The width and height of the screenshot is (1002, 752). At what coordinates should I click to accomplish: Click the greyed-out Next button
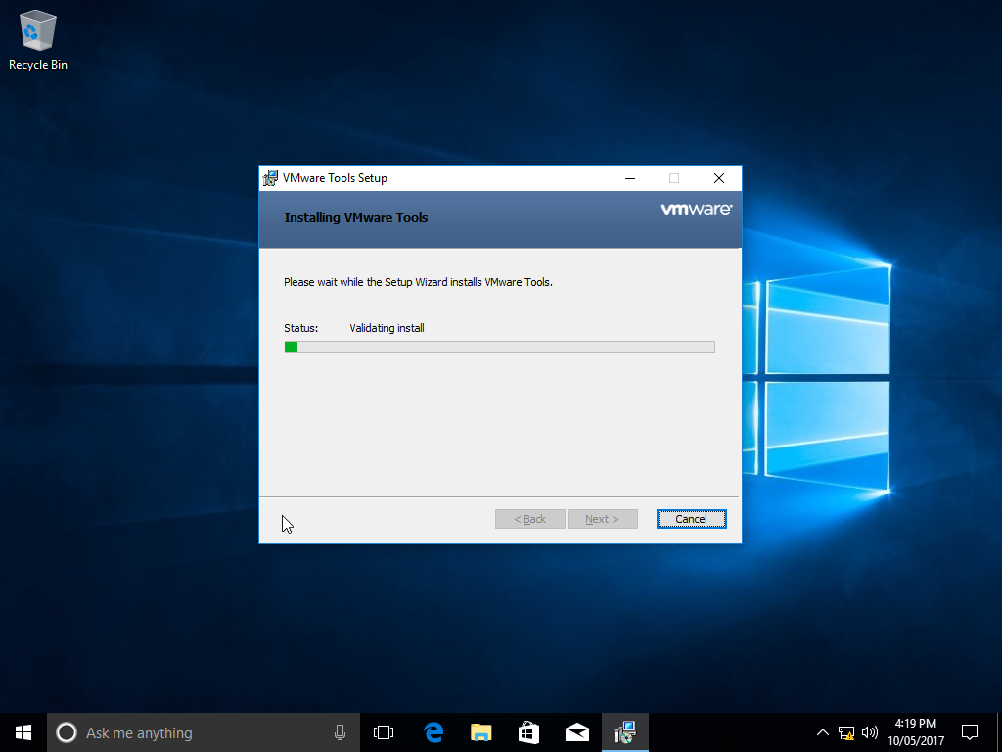pos(602,519)
